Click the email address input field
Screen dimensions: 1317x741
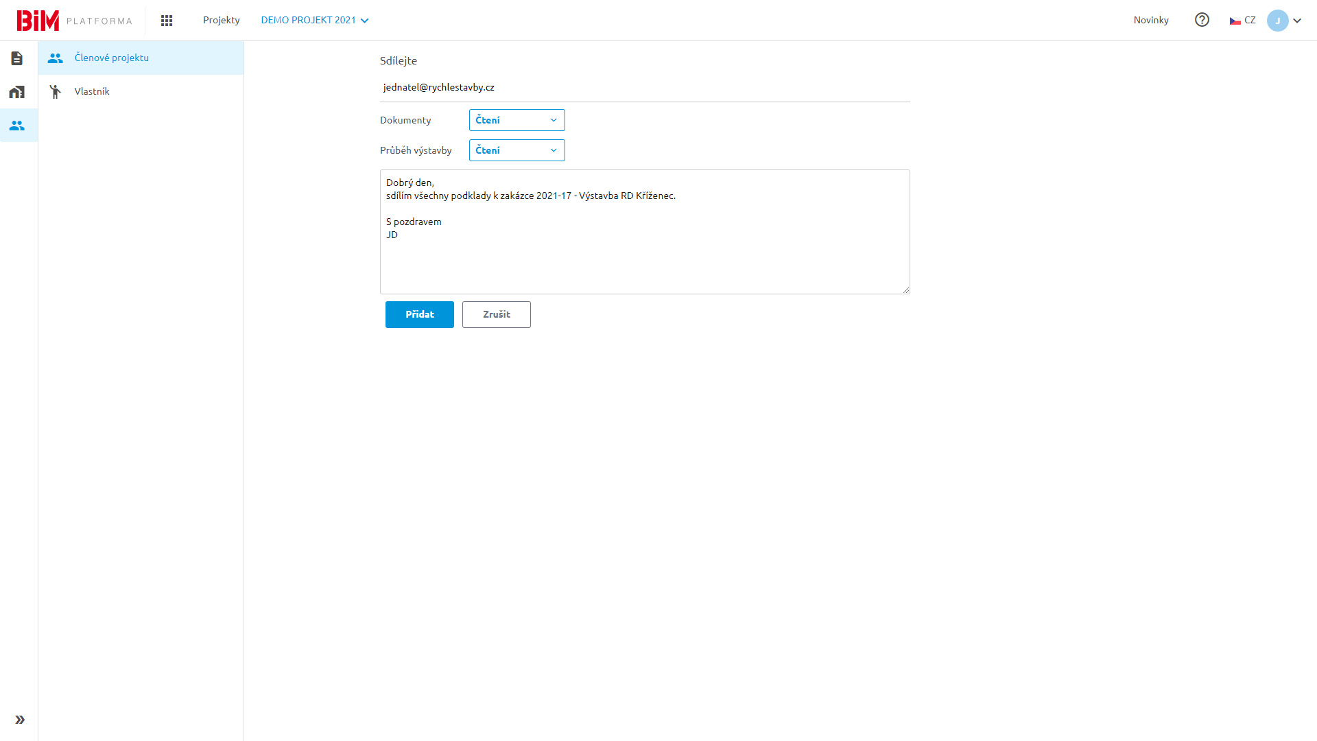(x=644, y=87)
